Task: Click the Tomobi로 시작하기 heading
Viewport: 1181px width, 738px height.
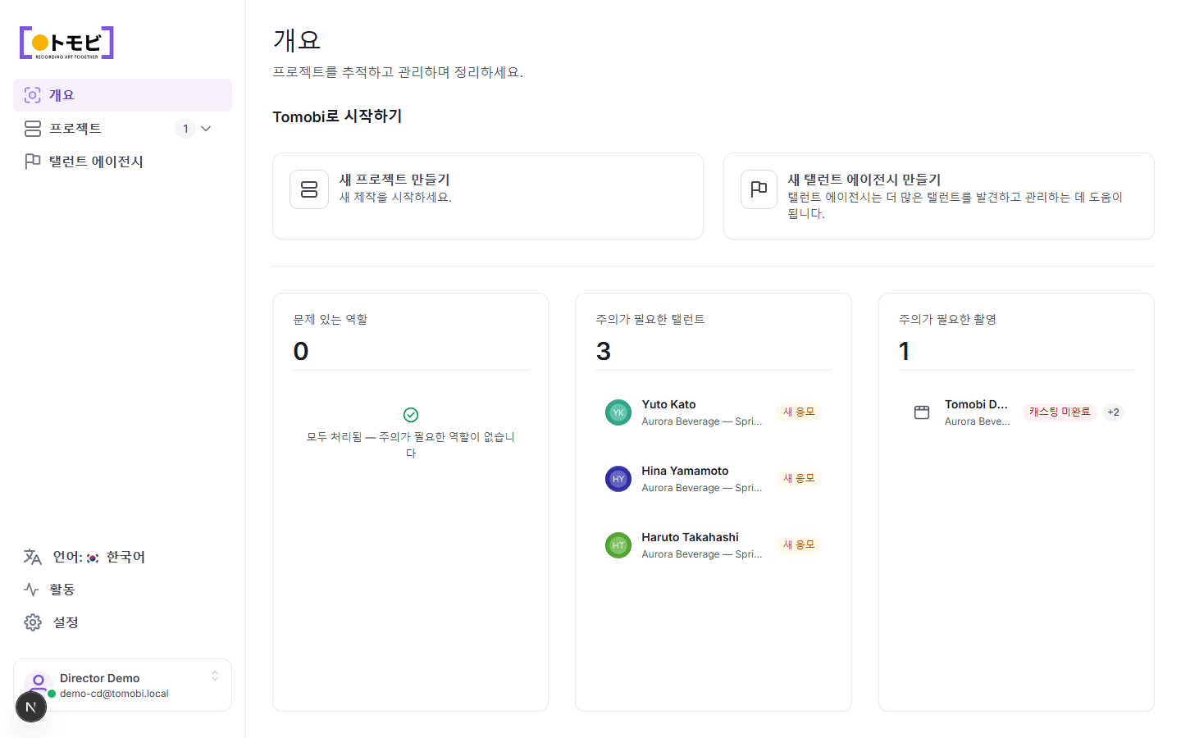Action: point(338,116)
